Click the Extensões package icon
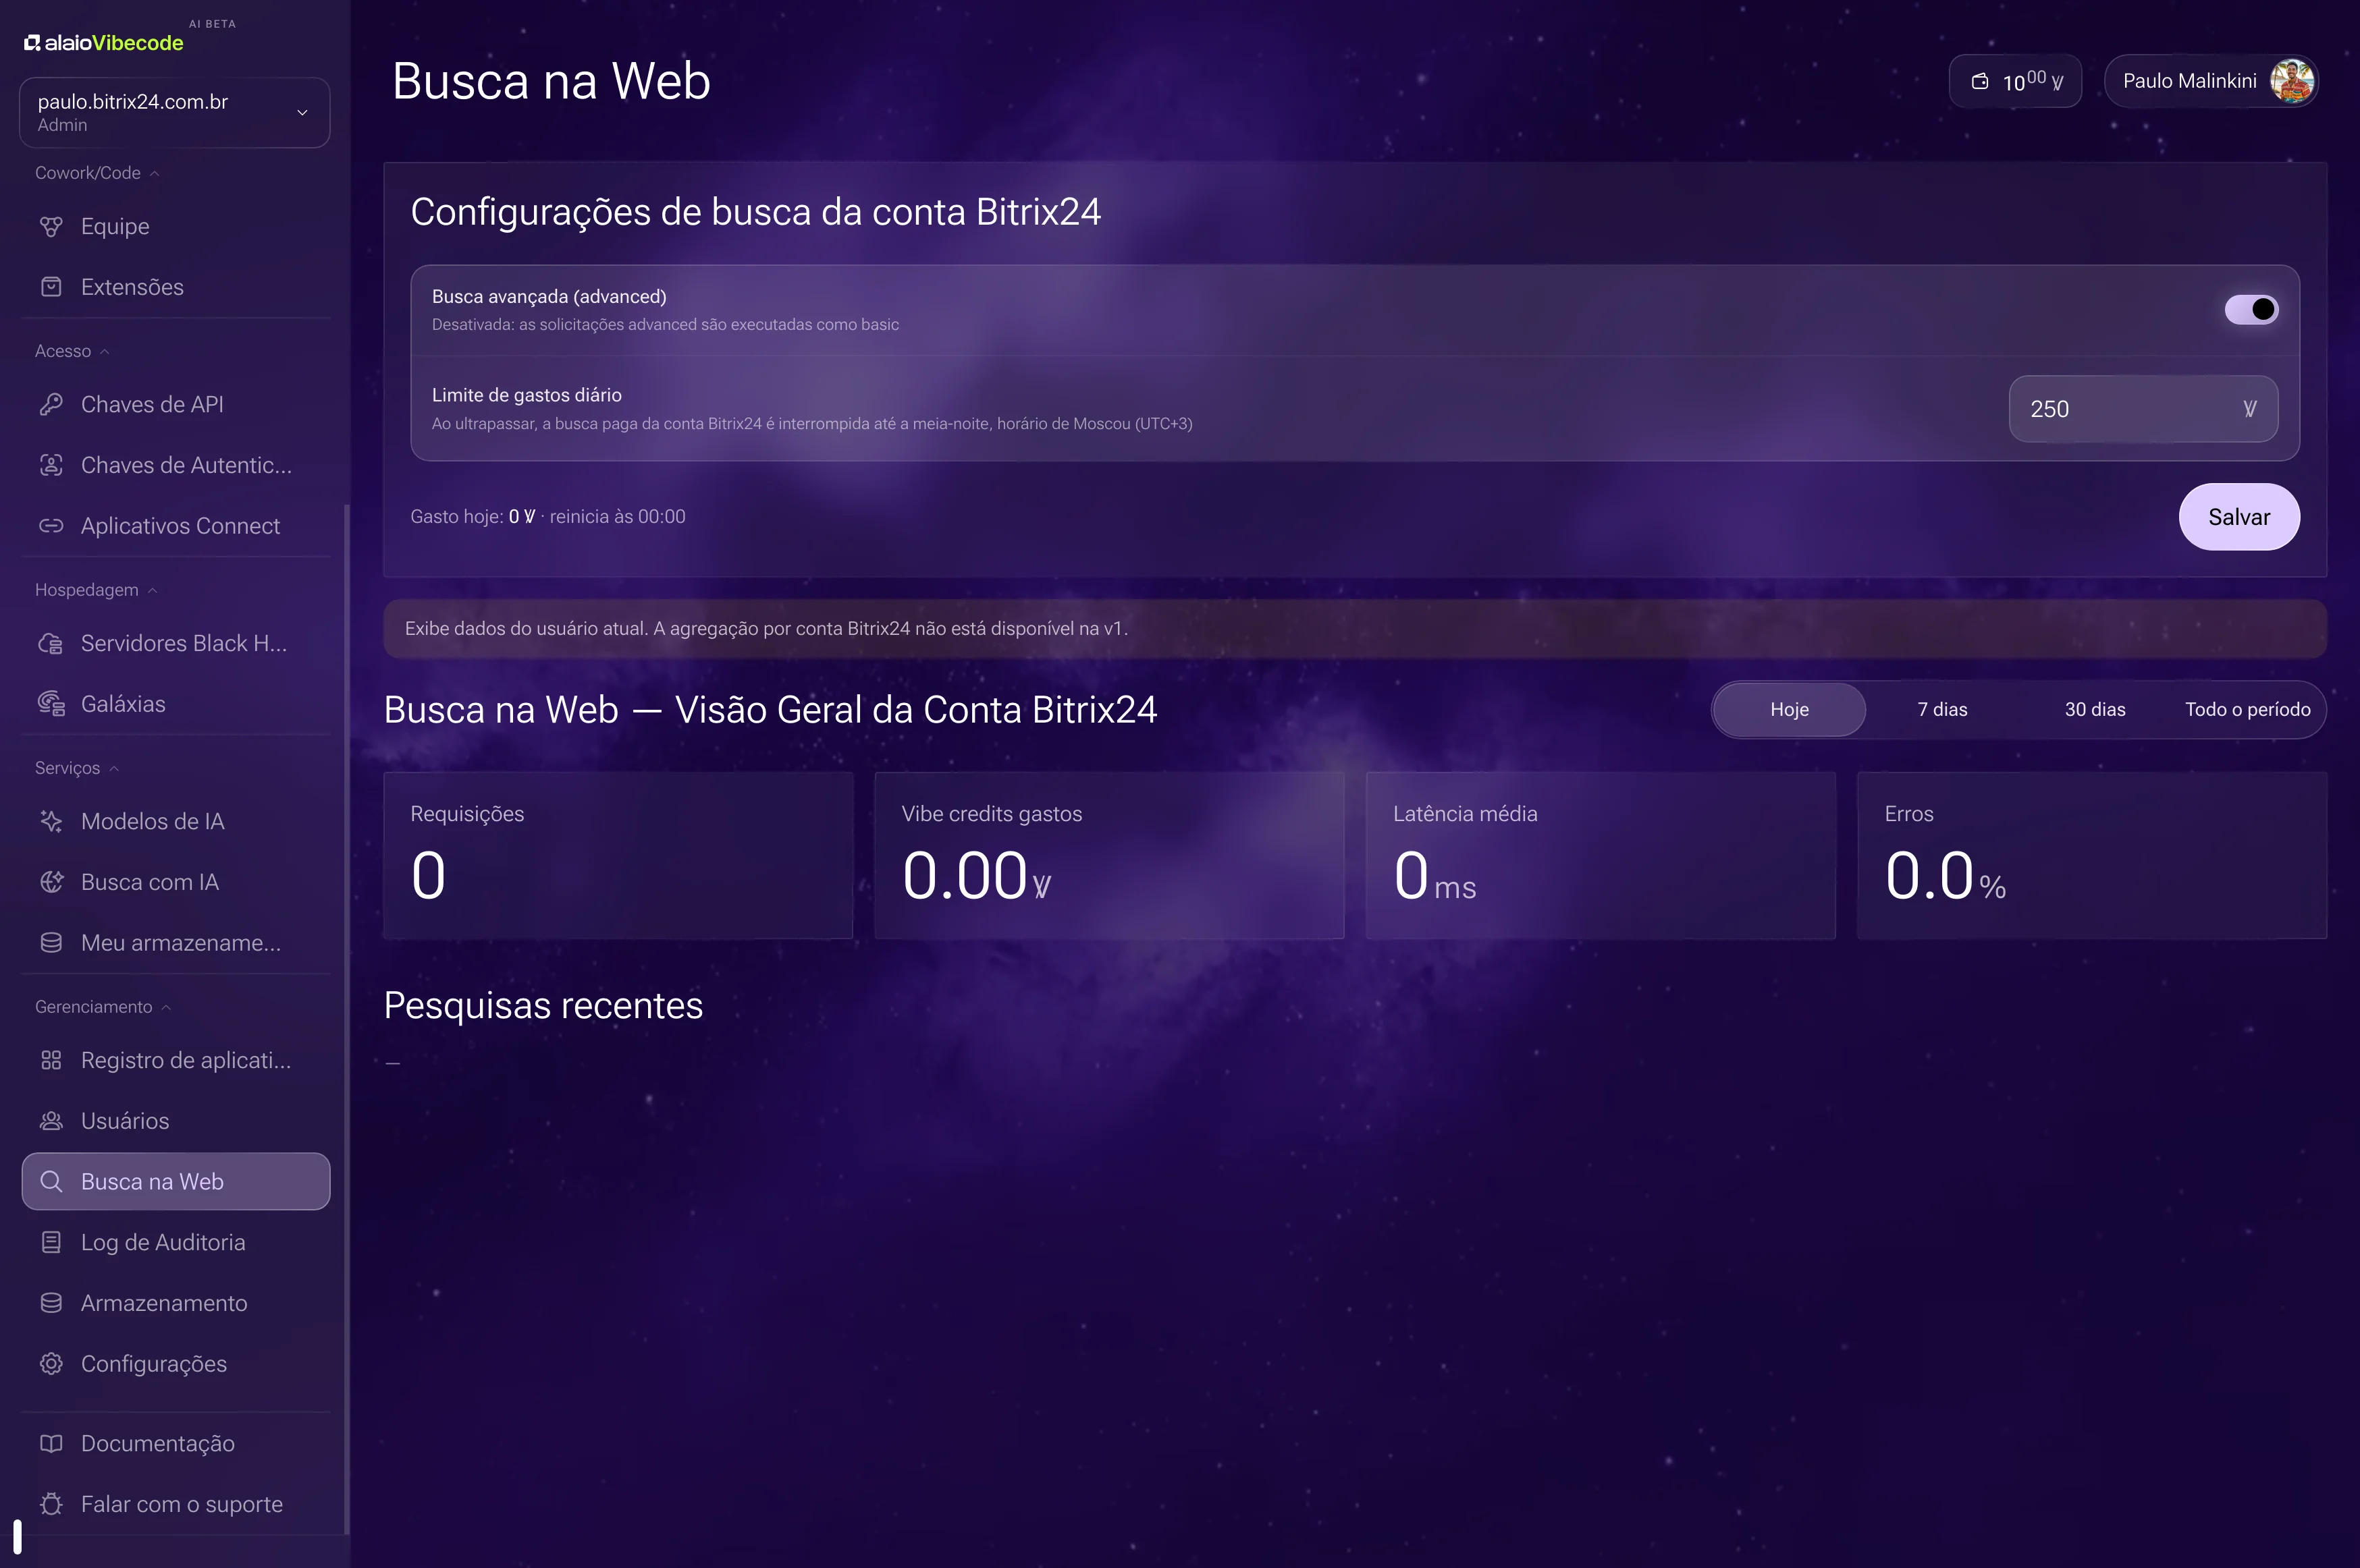2360x1568 pixels. coord(51,287)
